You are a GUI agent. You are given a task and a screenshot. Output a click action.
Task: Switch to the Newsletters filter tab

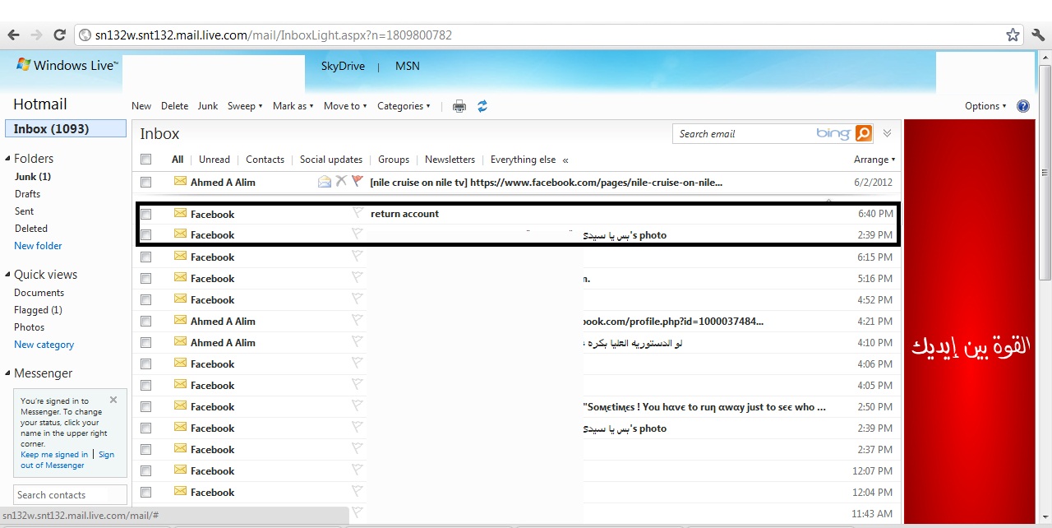coord(450,160)
